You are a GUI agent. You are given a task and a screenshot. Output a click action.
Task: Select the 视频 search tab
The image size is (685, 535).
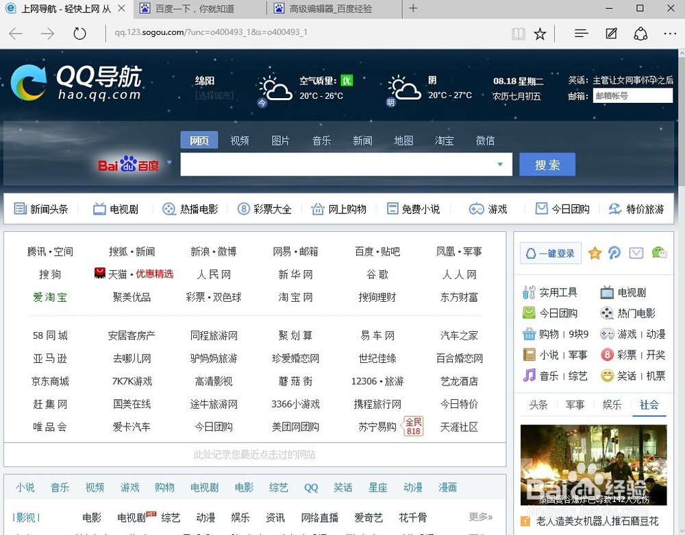[239, 141]
